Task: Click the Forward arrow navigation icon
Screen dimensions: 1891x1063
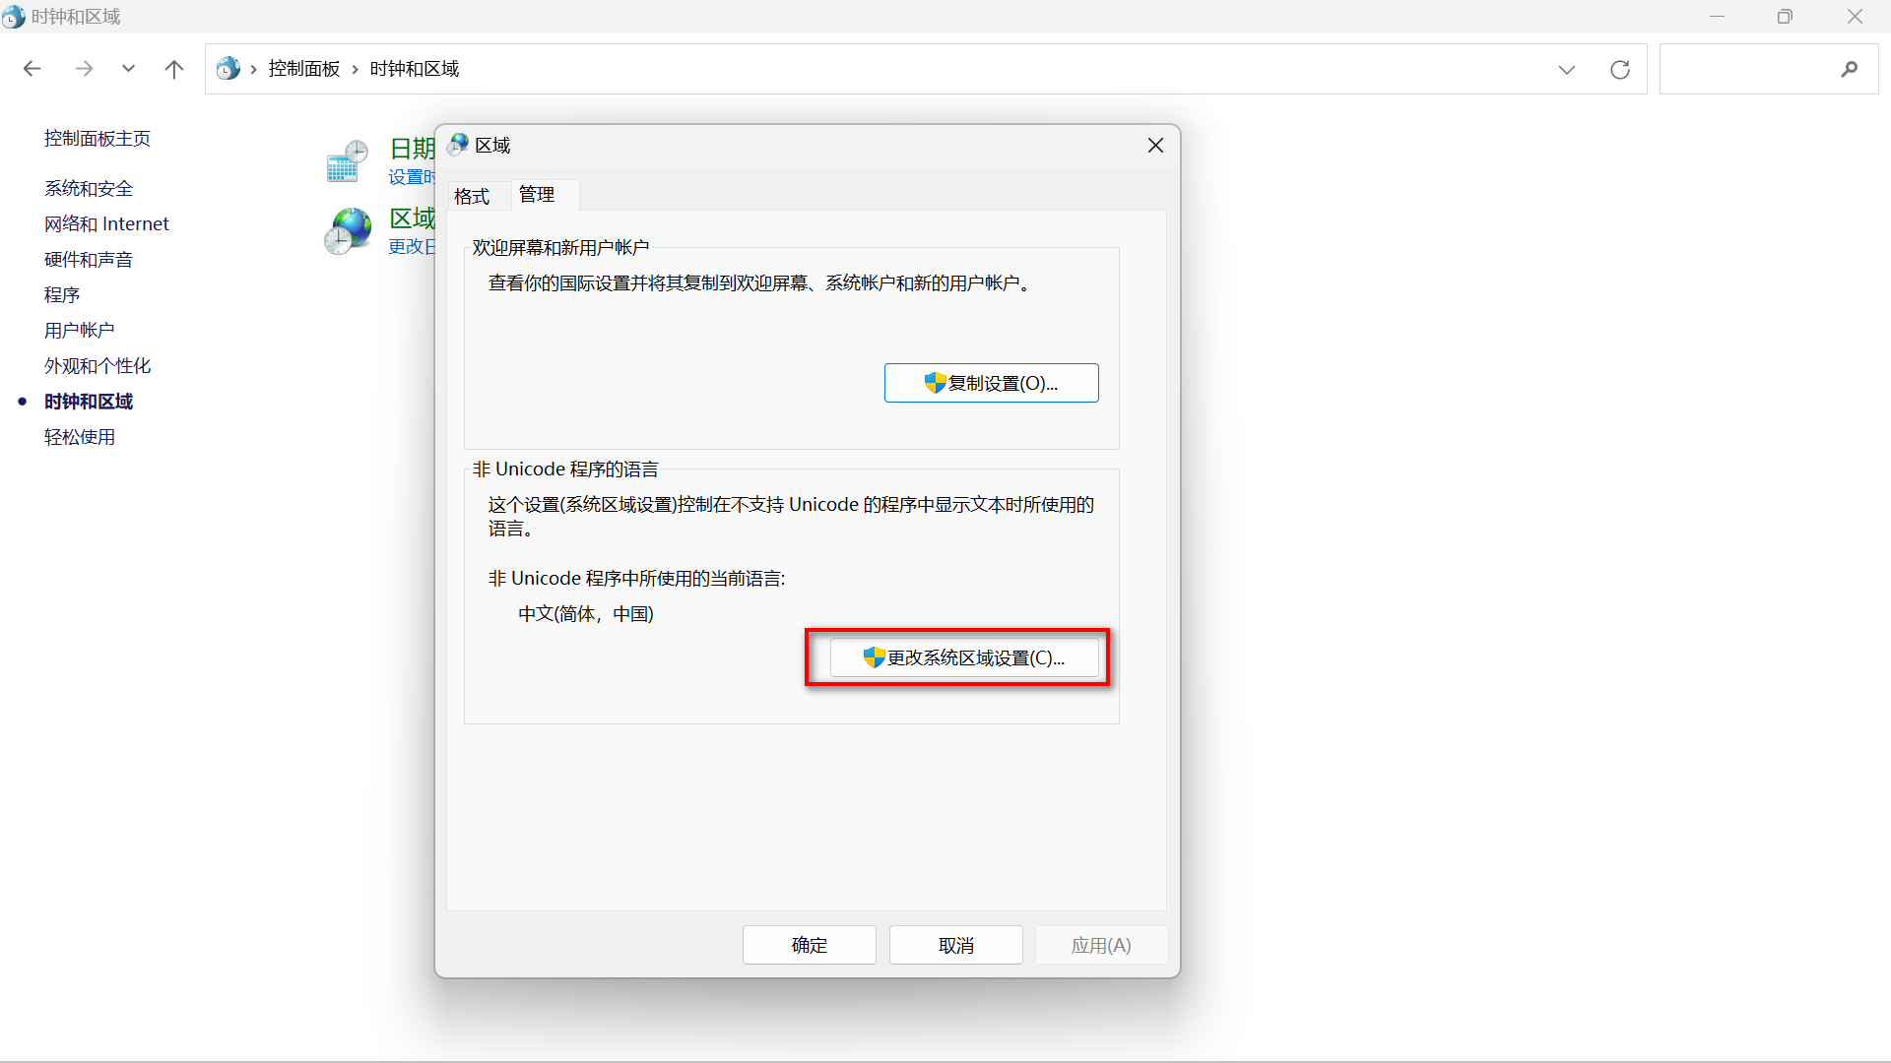Action: click(84, 69)
